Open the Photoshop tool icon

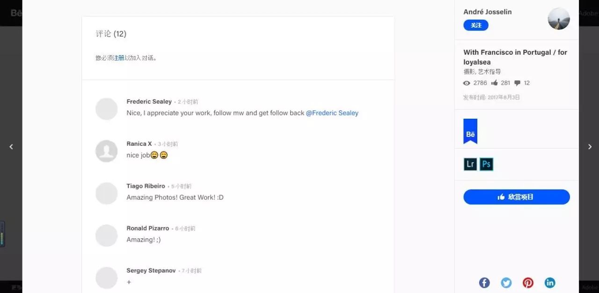pyautogui.click(x=487, y=164)
